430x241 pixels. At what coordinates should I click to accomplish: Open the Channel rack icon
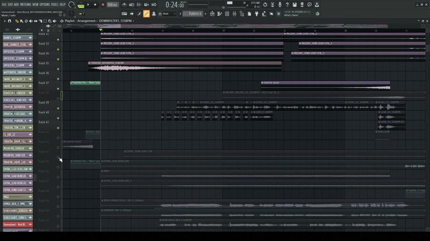pyautogui.click(x=227, y=14)
